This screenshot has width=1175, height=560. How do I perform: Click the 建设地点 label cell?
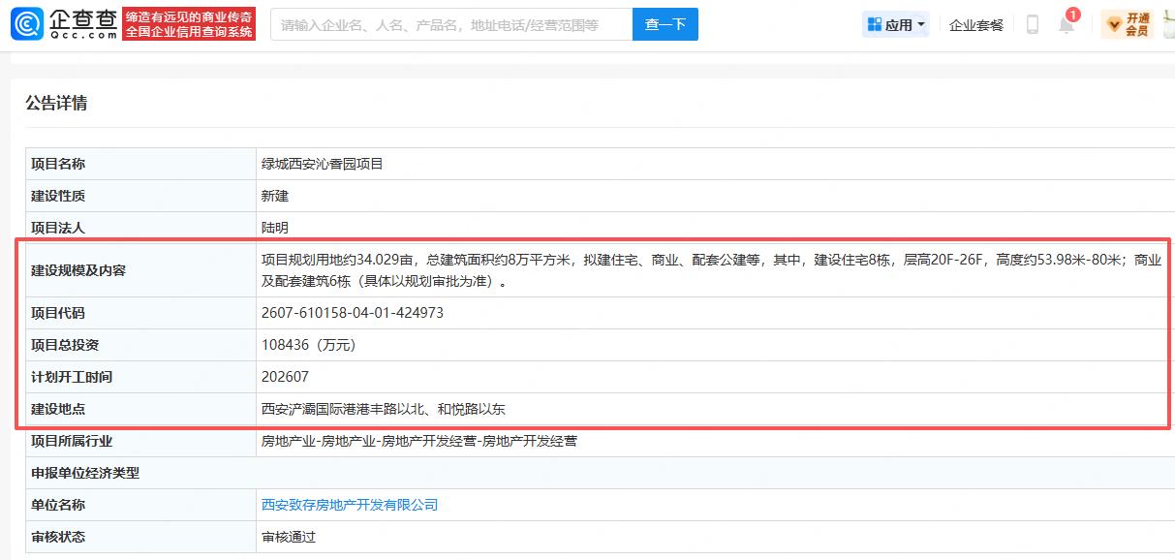click(x=140, y=409)
